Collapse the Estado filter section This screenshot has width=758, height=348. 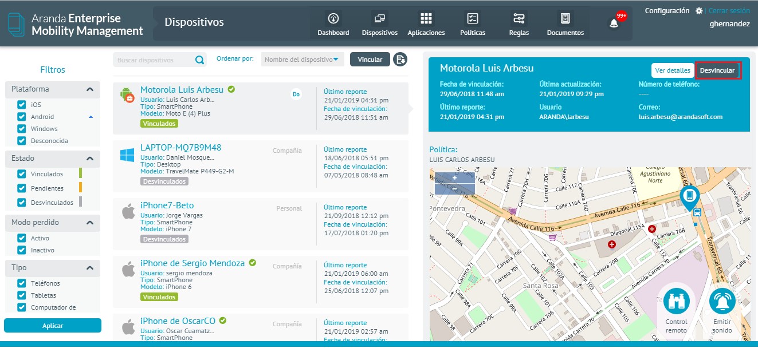pyautogui.click(x=90, y=159)
